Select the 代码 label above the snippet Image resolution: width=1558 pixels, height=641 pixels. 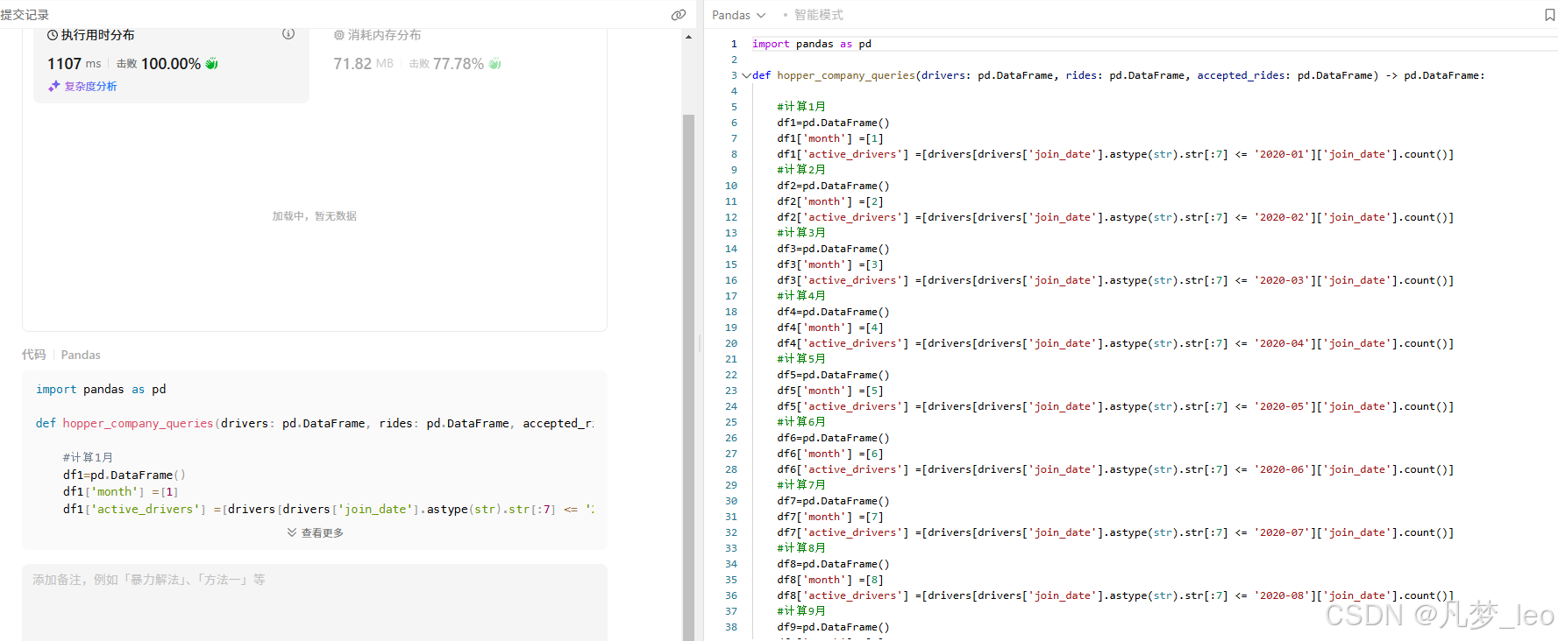click(33, 355)
